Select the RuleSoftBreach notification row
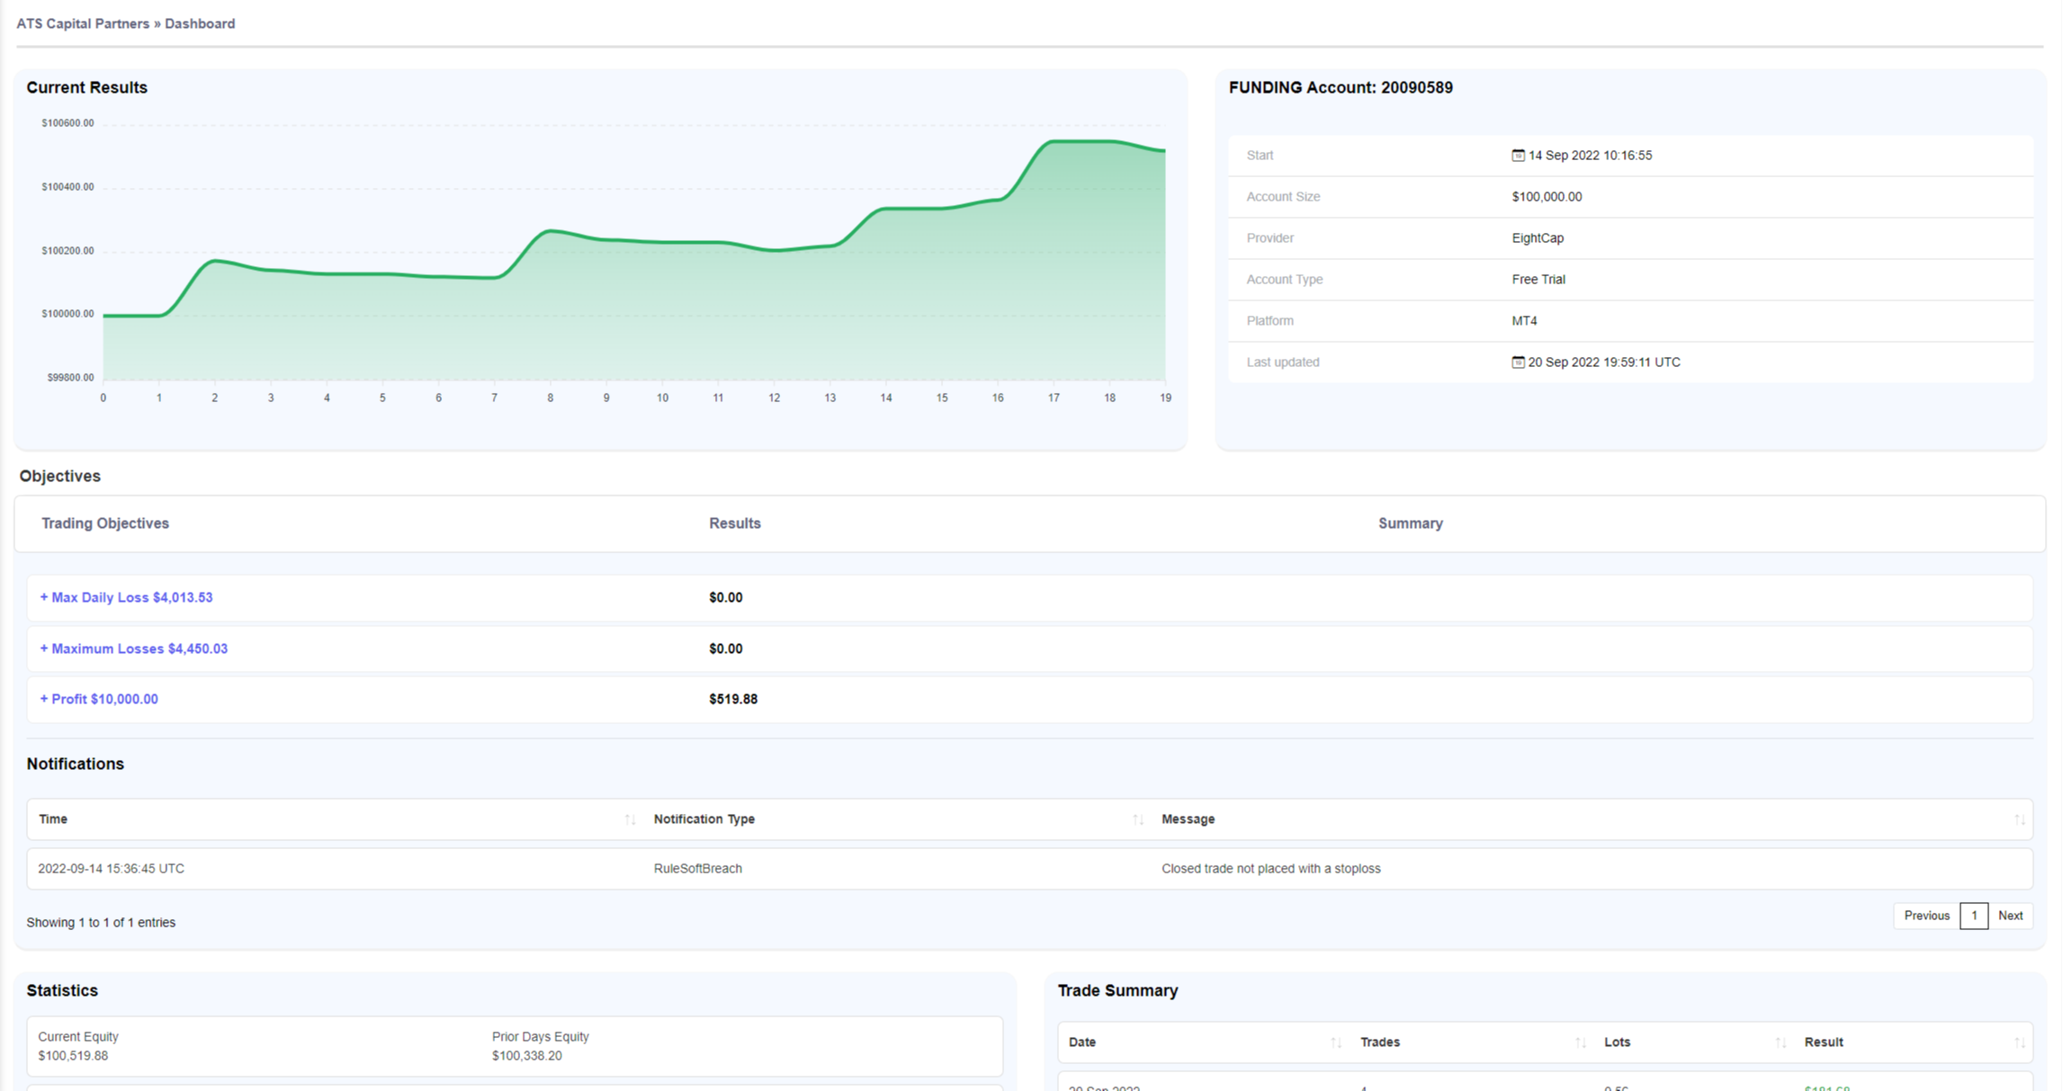 [x=697, y=869]
